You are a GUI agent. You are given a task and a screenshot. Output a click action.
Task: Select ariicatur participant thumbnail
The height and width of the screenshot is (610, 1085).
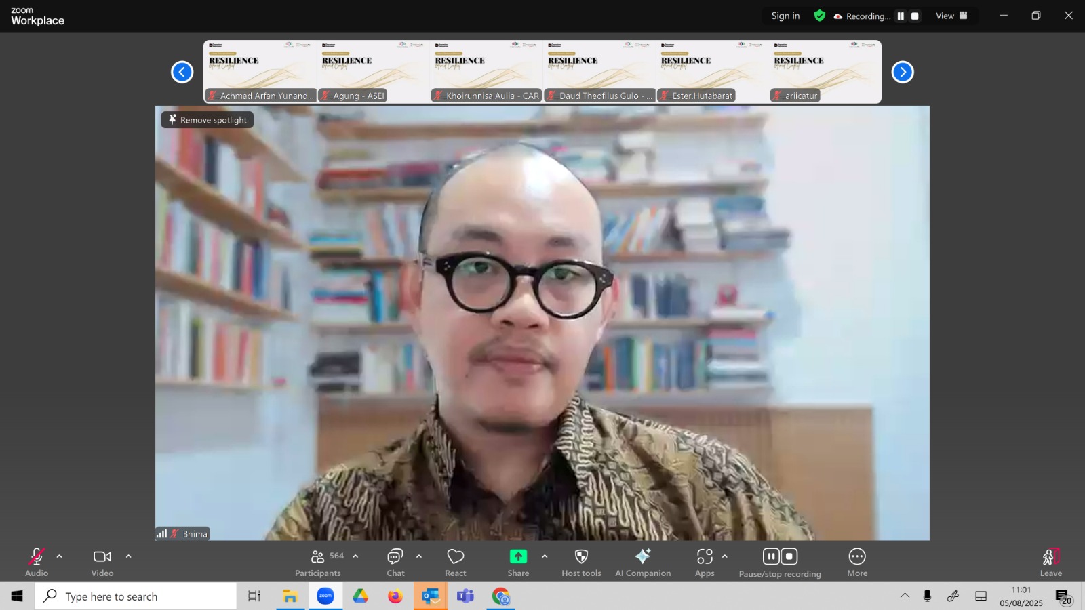[x=825, y=72]
